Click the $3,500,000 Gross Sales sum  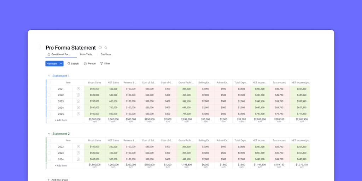[x=95, y=119]
